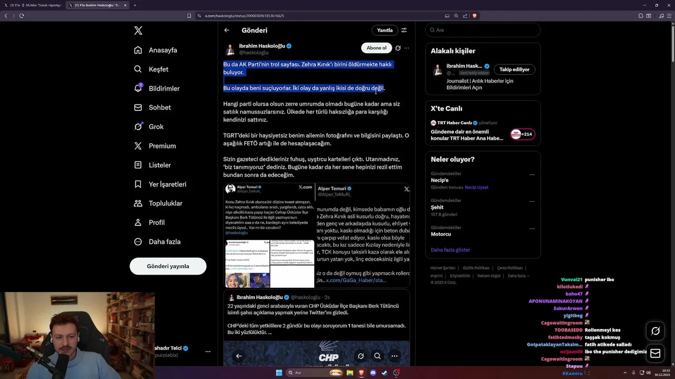The image size is (675, 379).
Task: Open quoted haskologlu post text
Action: click(316, 320)
